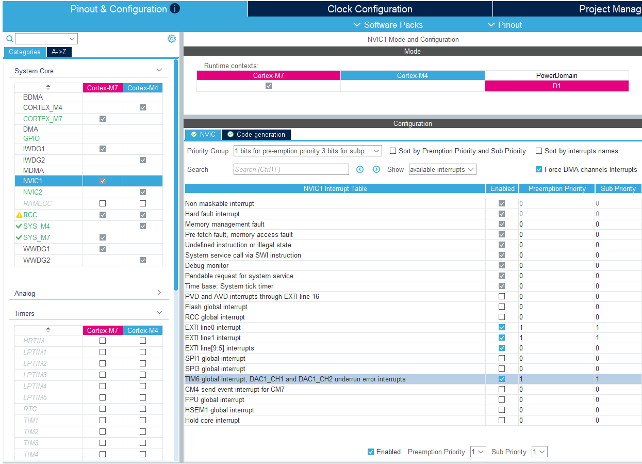Click the sort arrows in Timers table header
This screenshot has height=464, width=642.
click(x=48, y=330)
